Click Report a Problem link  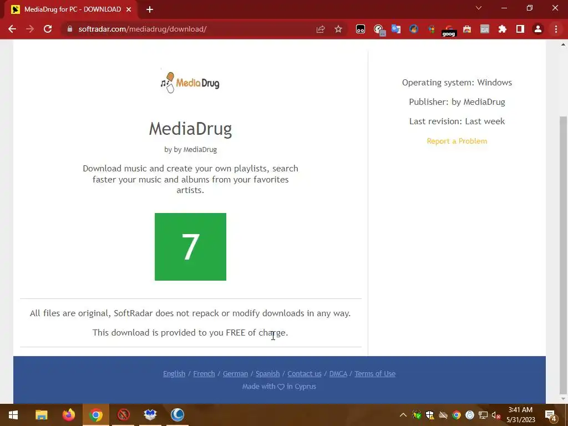point(457,141)
